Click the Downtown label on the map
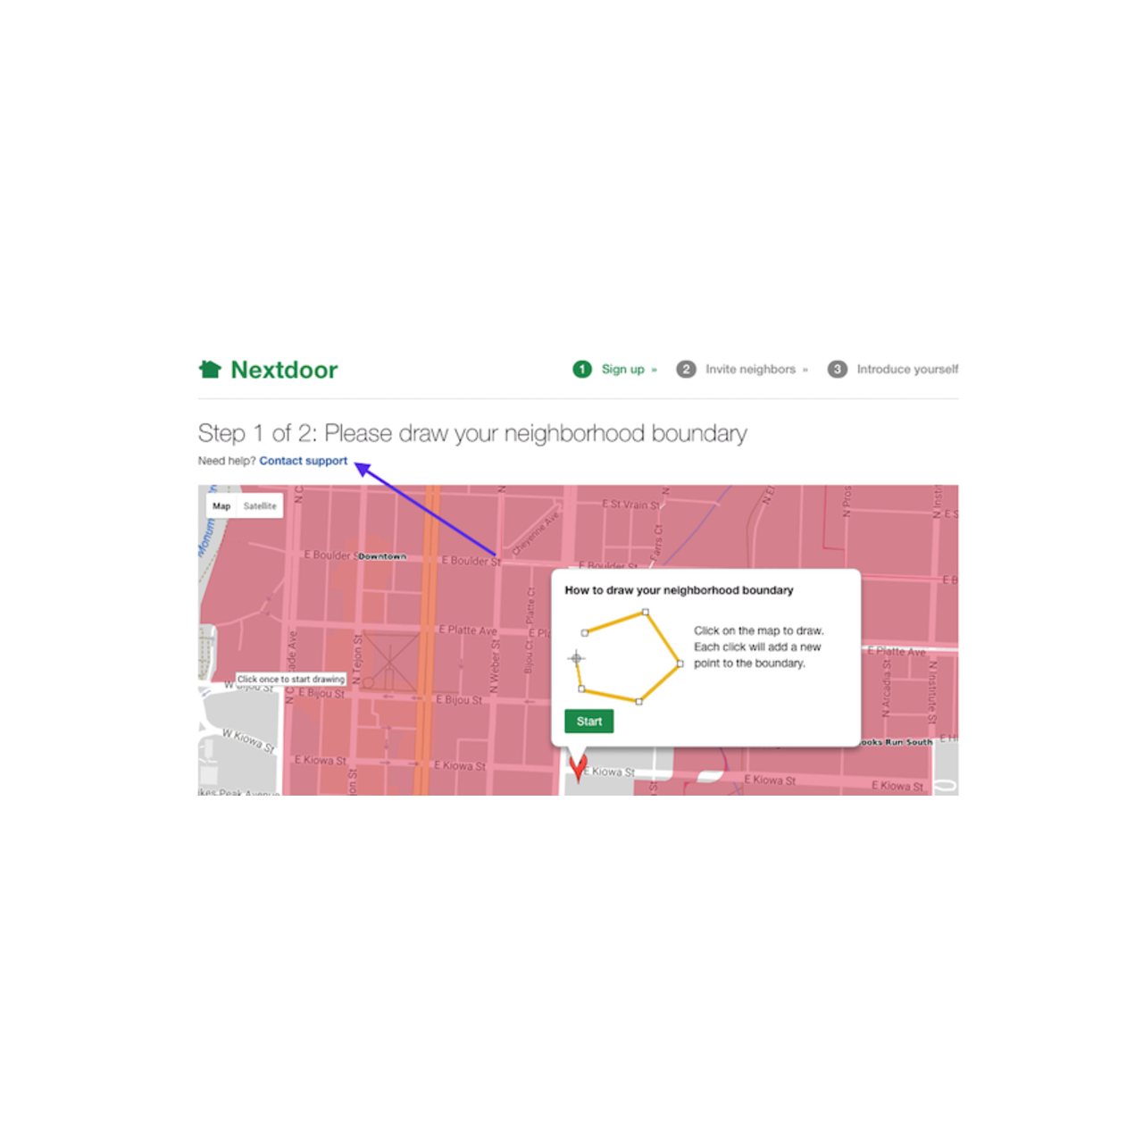This screenshot has height=1143, width=1143. click(x=382, y=555)
